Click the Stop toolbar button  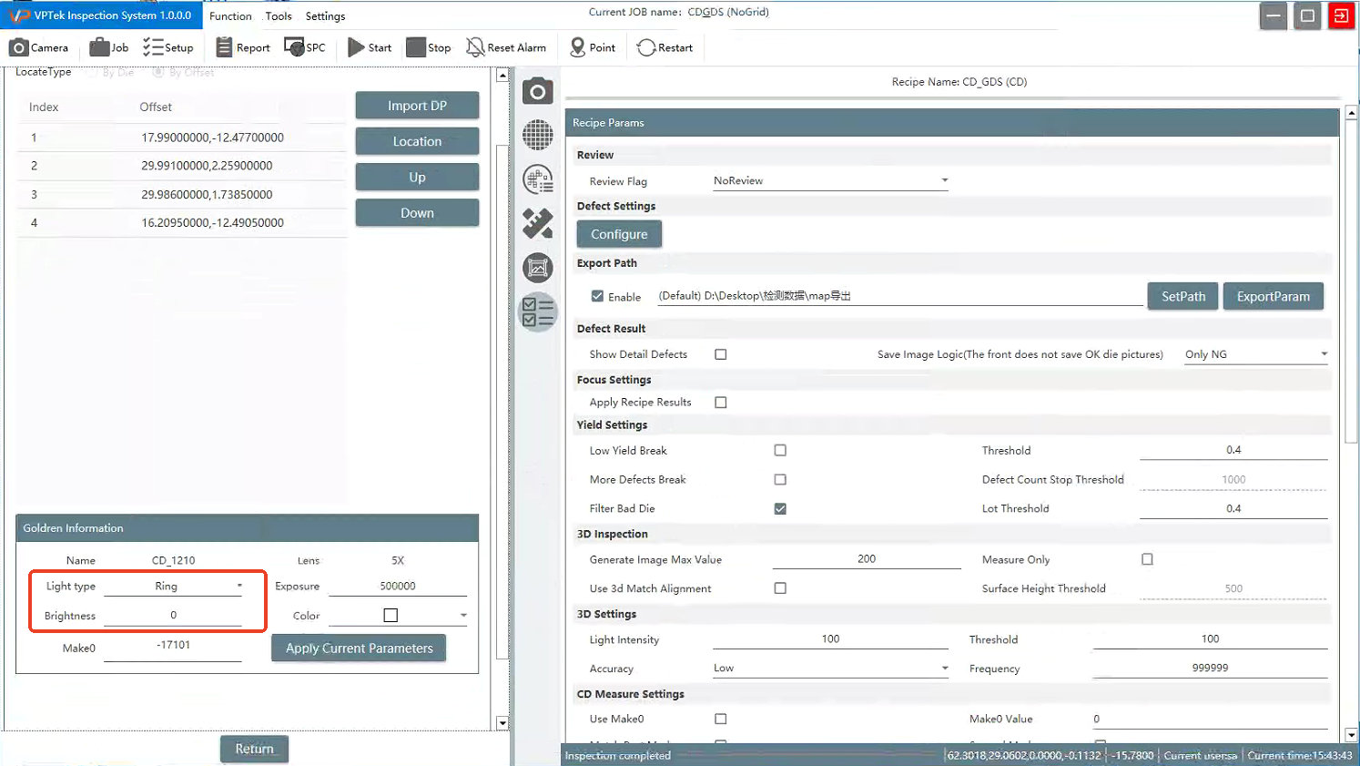pyautogui.click(x=429, y=47)
